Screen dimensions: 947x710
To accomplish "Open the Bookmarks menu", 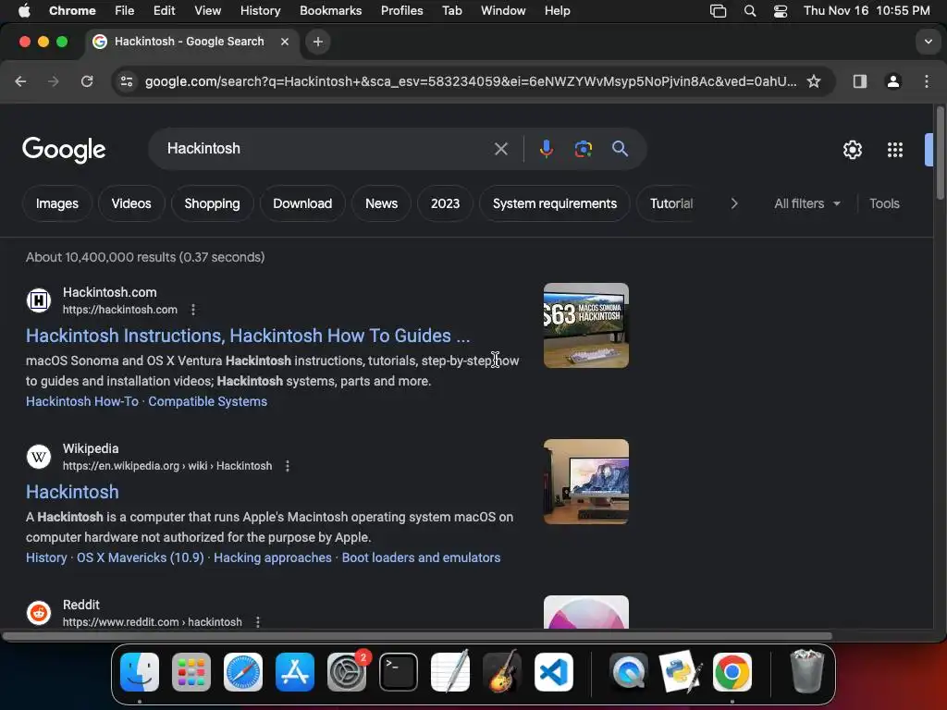I will click(x=330, y=11).
